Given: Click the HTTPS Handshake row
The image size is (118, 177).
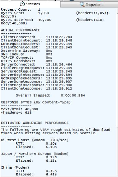Looking at the screenshot, I should pos(27,61).
